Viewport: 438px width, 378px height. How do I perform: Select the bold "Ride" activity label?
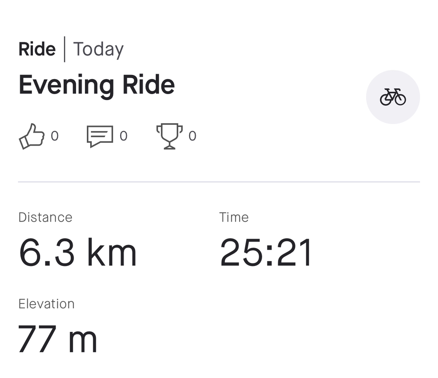37,50
